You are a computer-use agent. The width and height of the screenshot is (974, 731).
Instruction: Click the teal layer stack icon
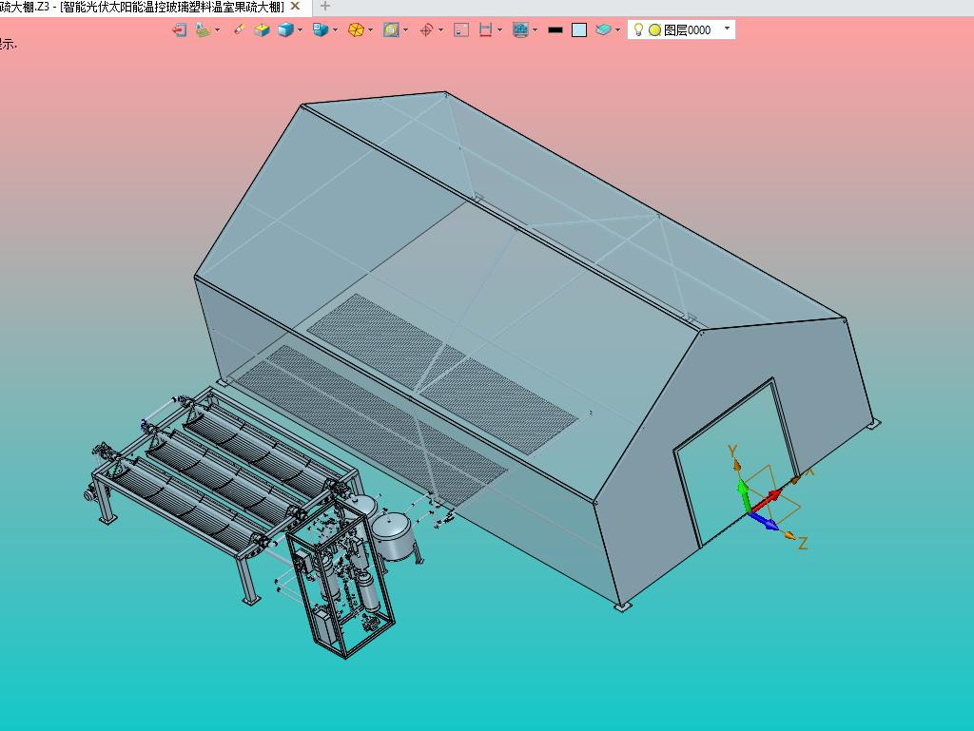(603, 29)
